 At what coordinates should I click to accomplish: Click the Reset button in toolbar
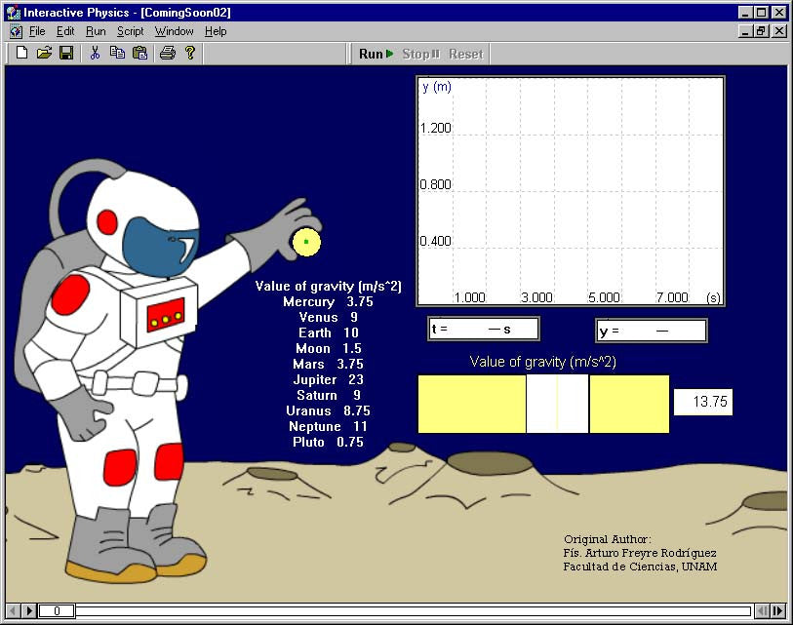coord(465,54)
